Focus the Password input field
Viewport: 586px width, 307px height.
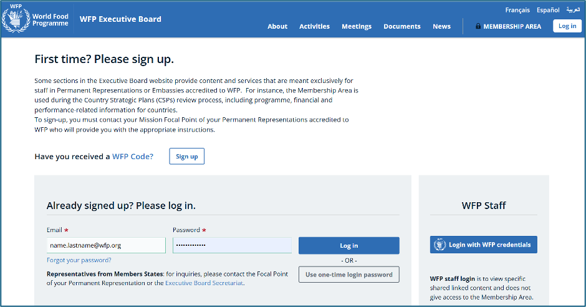click(x=232, y=245)
